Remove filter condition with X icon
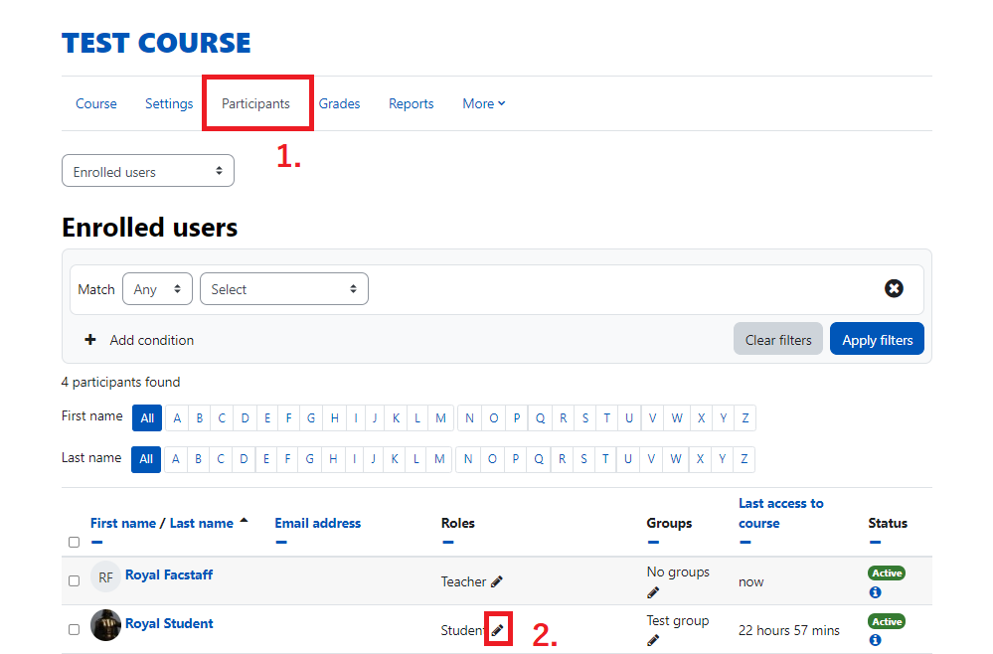The width and height of the screenshot is (993, 654). 894,288
